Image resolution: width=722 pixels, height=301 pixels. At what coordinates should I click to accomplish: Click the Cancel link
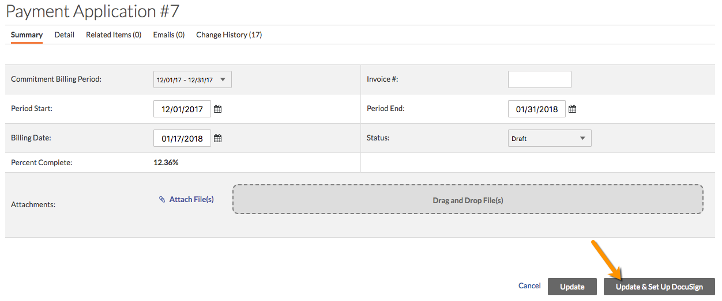(529, 285)
